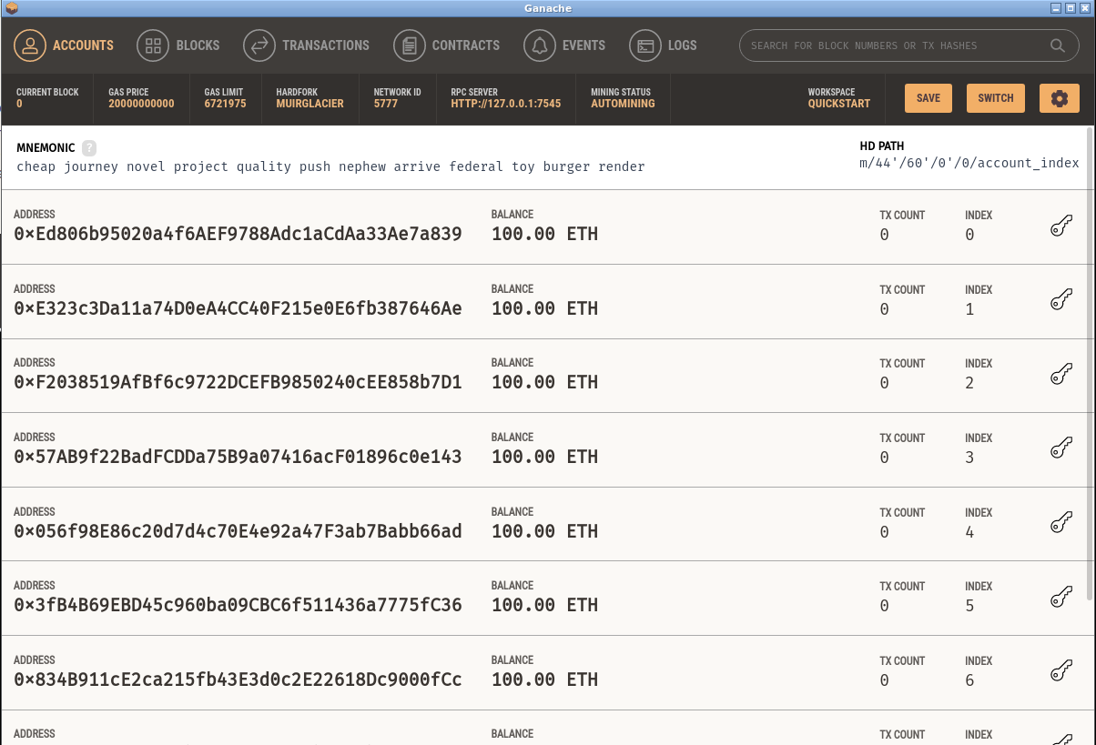Click the Accounts person icon
Viewport: 1096px width, 745px height.
click(30, 45)
